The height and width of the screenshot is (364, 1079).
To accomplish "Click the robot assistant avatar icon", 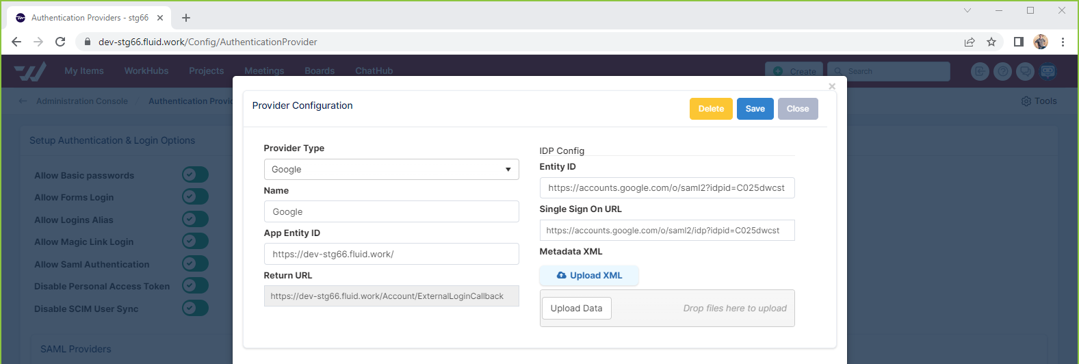I will click(1048, 71).
